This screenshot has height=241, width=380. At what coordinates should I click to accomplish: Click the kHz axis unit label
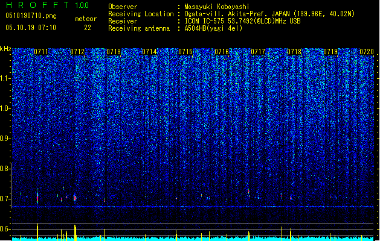5,49
